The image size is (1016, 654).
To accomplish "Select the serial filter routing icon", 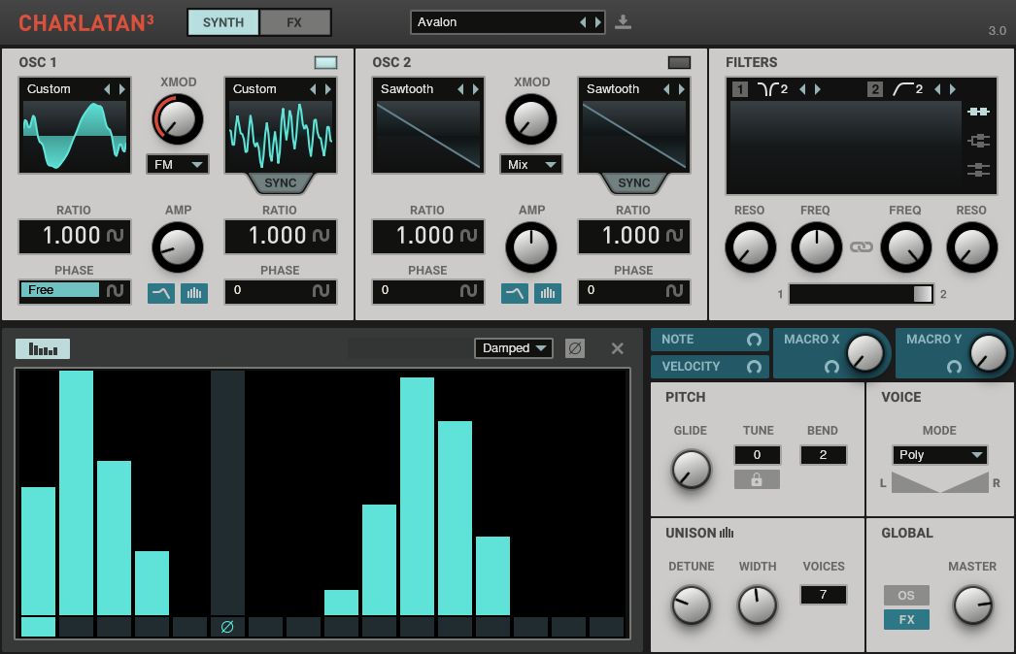I will pyautogui.click(x=978, y=112).
